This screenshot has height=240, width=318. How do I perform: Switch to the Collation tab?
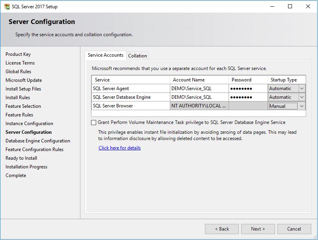pos(137,55)
